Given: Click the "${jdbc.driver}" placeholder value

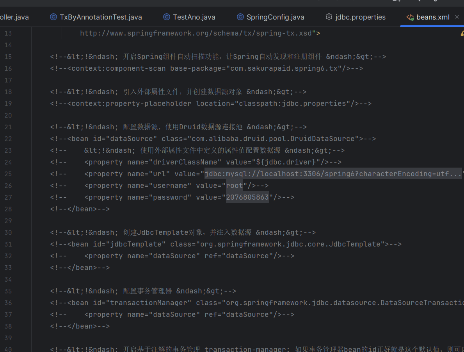Looking at the screenshot, I should pos(286,163).
